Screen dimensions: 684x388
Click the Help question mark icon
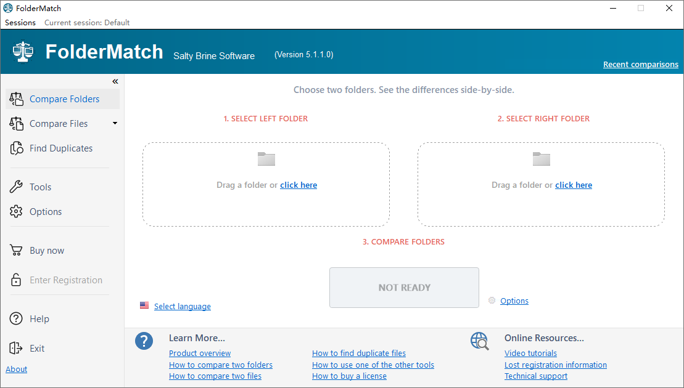click(x=16, y=319)
